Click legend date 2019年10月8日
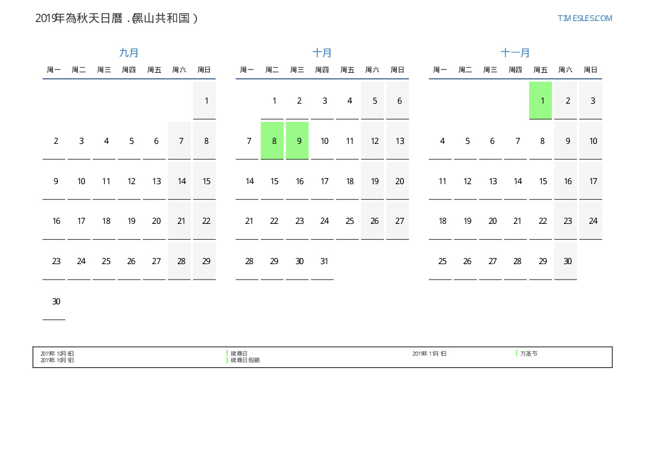This screenshot has height=456, width=645. 57,353
